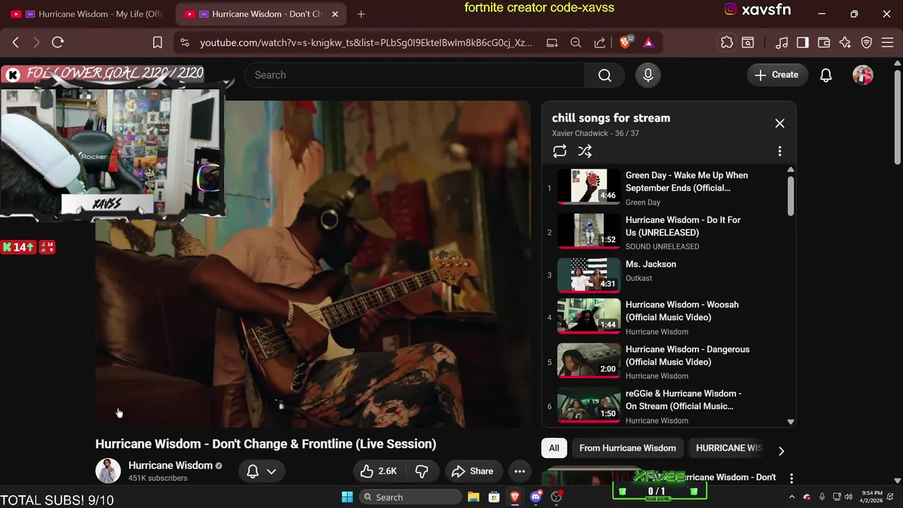Play Hurricane Wisdom - Do It For Us
Image resolution: width=903 pixels, height=508 pixels.
[663, 232]
